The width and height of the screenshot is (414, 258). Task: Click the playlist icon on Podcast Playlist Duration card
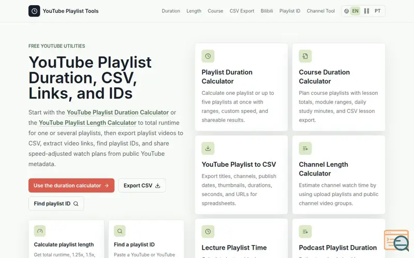pos(305,232)
